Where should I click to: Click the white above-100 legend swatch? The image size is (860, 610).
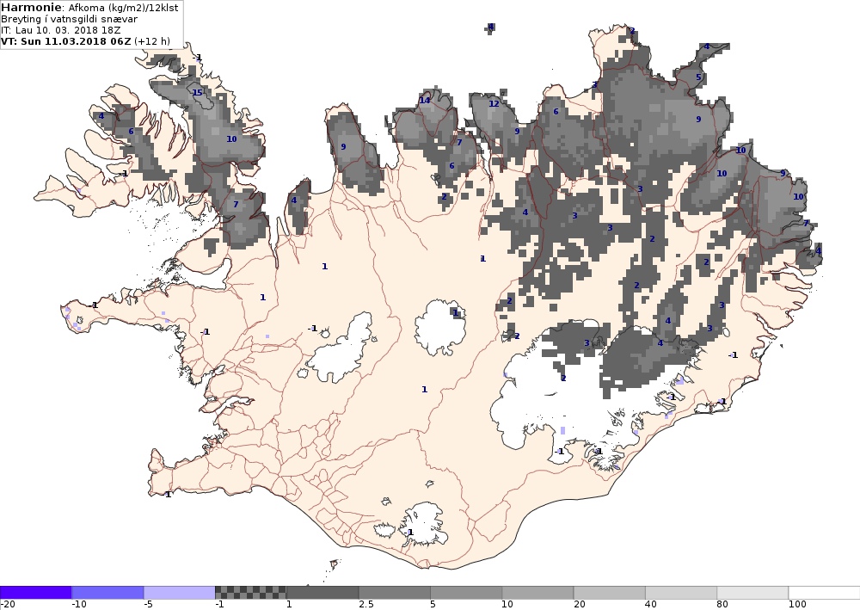point(825,593)
